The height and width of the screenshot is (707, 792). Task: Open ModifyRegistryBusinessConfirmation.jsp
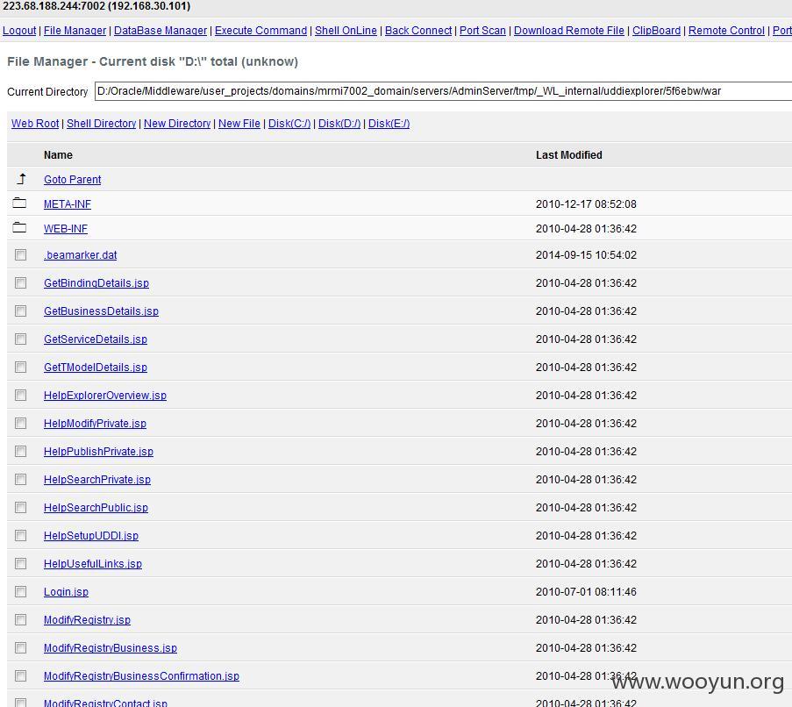click(141, 675)
